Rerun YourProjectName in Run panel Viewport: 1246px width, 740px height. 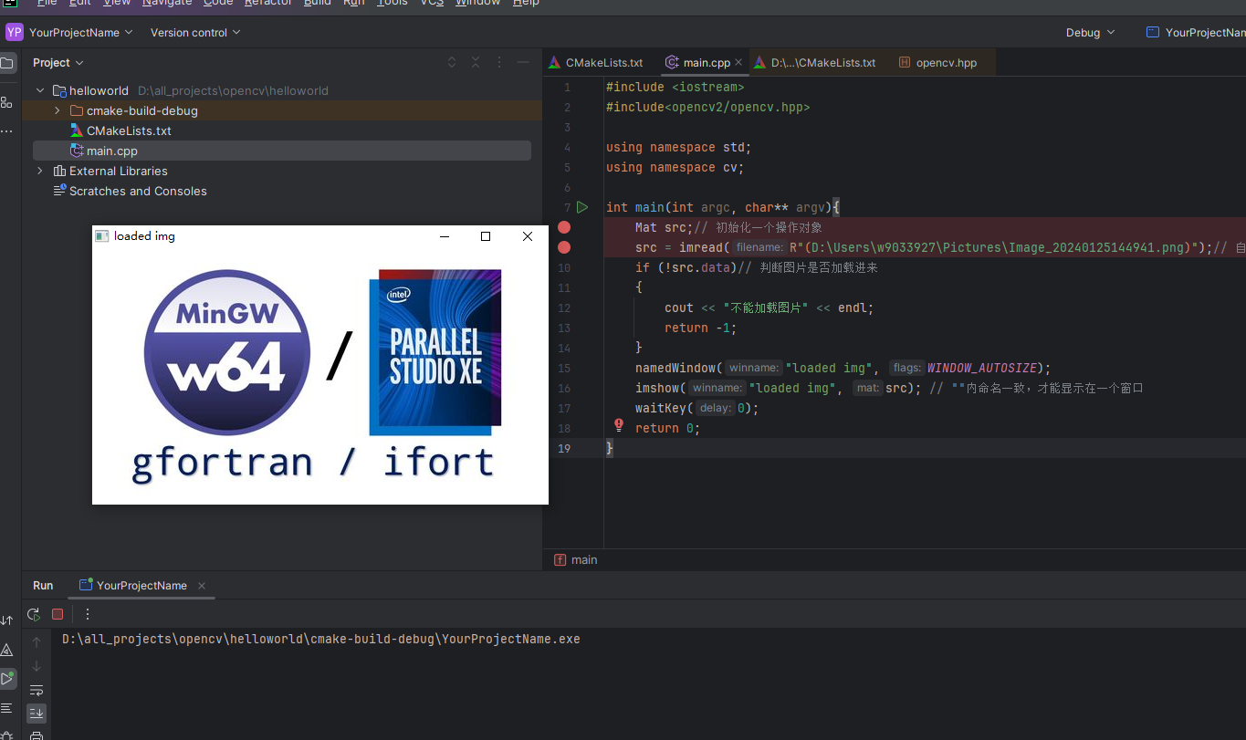[x=34, y=614]
